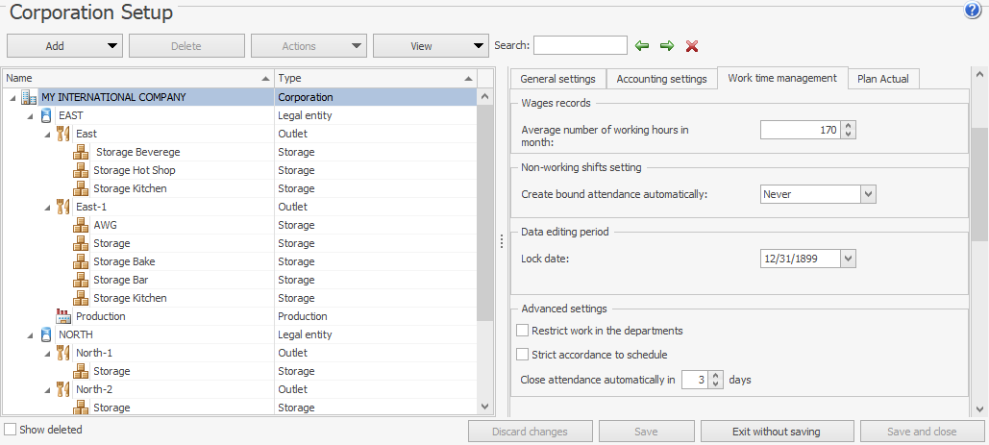
Task: Open the Add button menu
Action: pyautogui.click(x=65, y=46)
